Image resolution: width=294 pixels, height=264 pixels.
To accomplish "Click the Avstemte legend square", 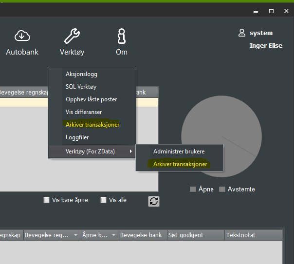I will click(x=222, y=189).
